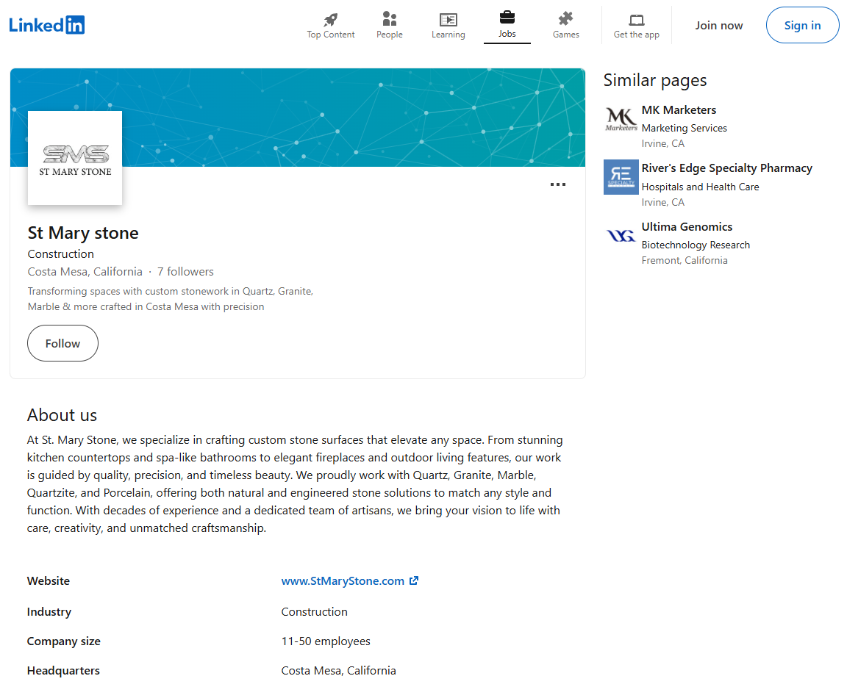Click the Join now button
847x687 pixels.
[x=719, y=26]
